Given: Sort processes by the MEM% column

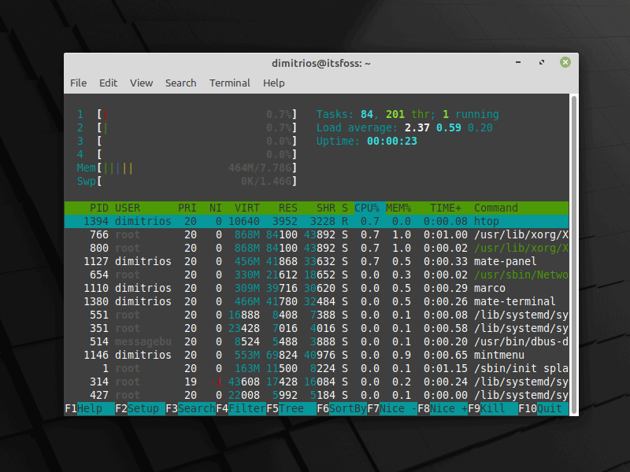Looking at the screenshot, I should [x=398, y=208].
